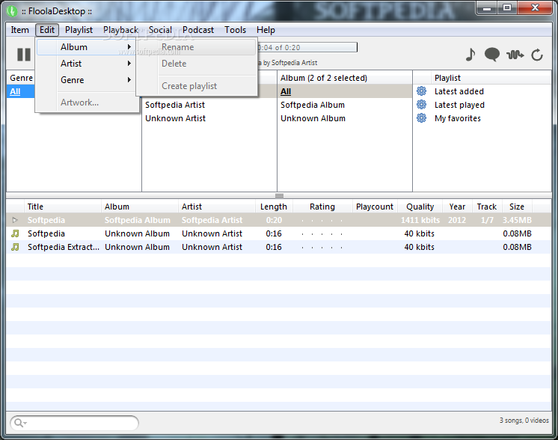Choose Delete in Album submenu

pyautogui.click(x=197, y=64)
